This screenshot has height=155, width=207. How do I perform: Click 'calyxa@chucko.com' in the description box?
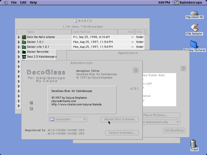(x=64, y=101)
